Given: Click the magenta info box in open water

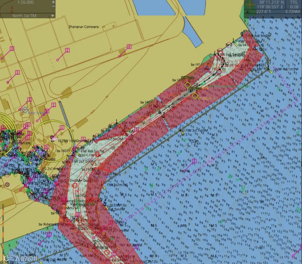Looking at the screenshot, I should tap(194, 161).
